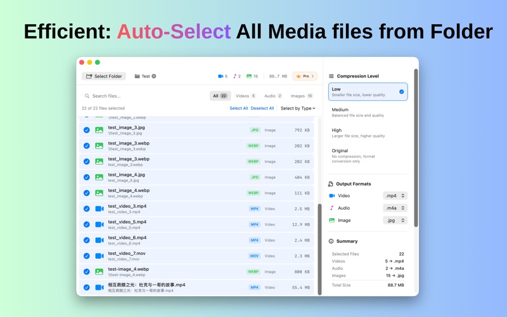Click the video camera count icon in toolbar
507x317 pixels.
click(x=221, y=76)
